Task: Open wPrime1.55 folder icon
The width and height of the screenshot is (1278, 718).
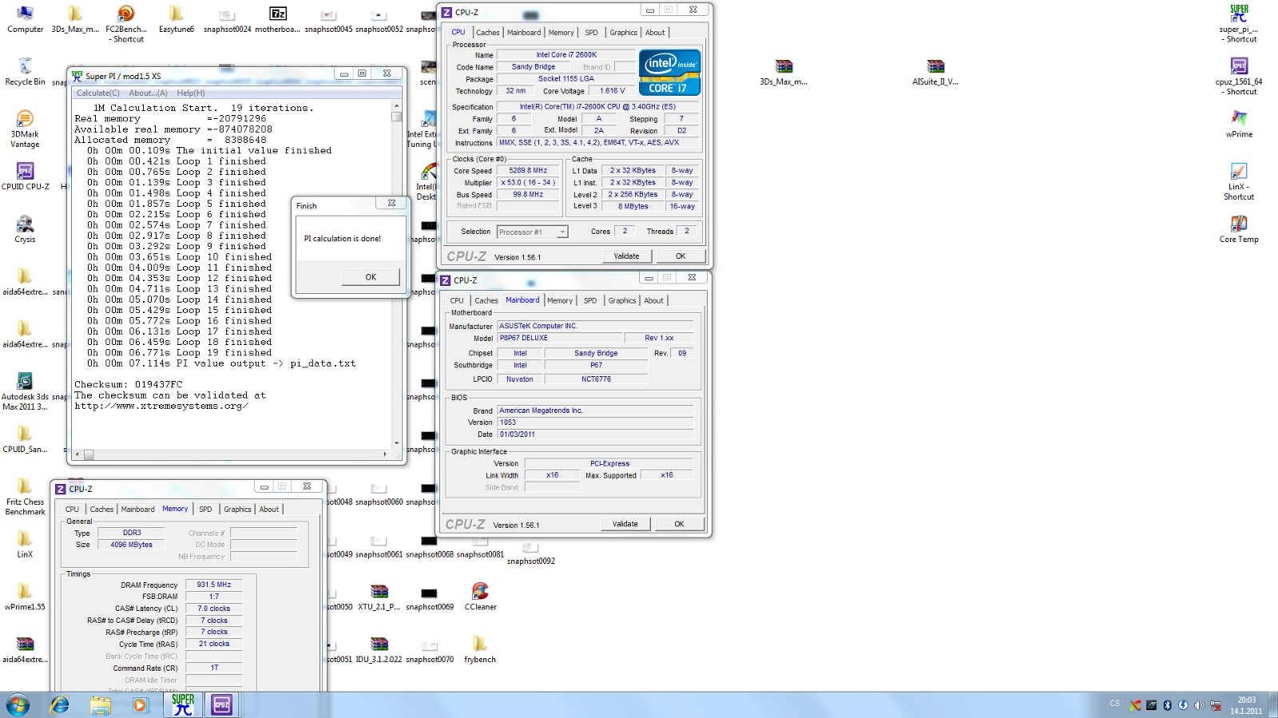Action: (x=25, y=597)
